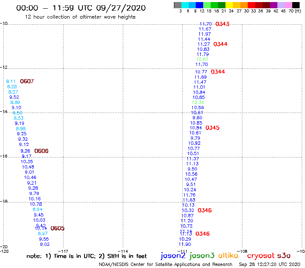Click the 10.16 wave height
Viewport: 305px width, 268px height.
(35, 199)
